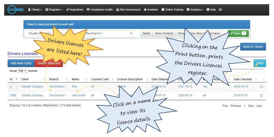Open the Notes panel
Screen dimensions: 274x137
pos(238,33)
